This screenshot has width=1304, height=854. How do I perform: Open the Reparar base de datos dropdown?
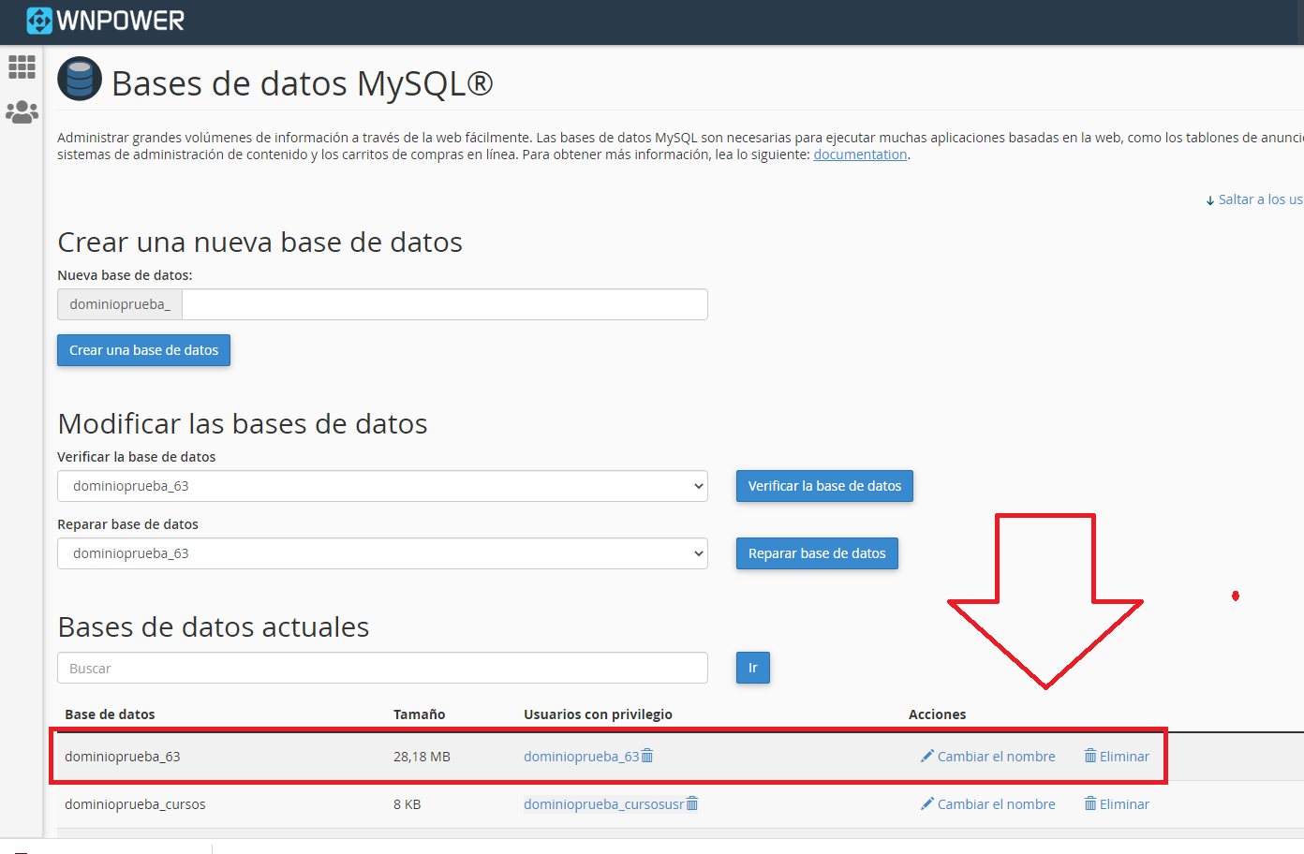click(x=382, y=553)
